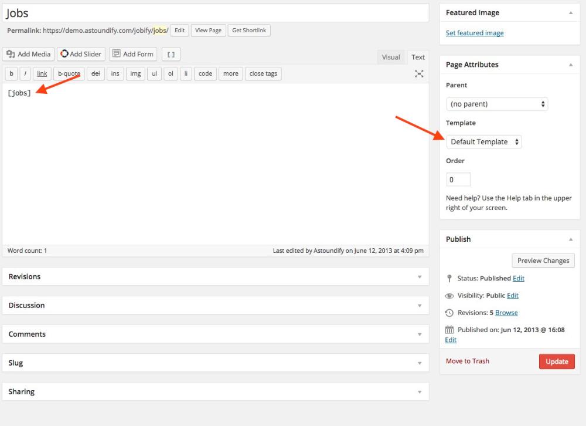Collapse the Featured Image panel
The height and width of the screenshot is (426, 586).
[571, 13]
